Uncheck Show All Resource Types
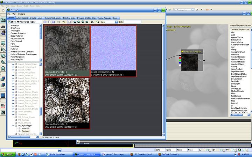252x157 pixels. click(9, 22)
